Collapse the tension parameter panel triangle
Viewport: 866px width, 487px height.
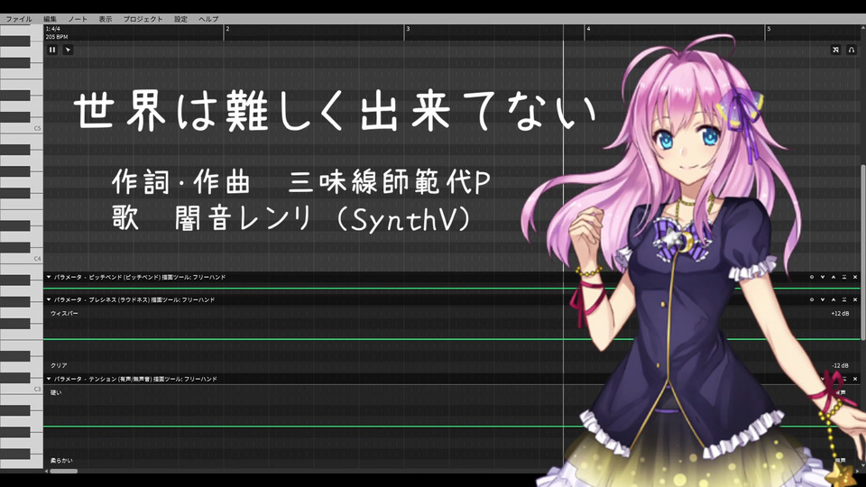[49, 379]
